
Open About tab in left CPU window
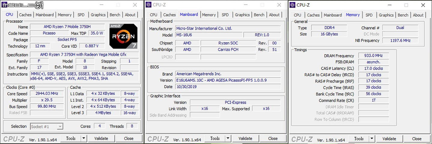130,15
